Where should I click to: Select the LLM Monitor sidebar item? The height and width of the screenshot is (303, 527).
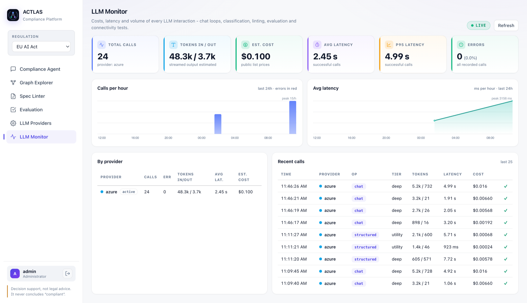pos(41,137)
